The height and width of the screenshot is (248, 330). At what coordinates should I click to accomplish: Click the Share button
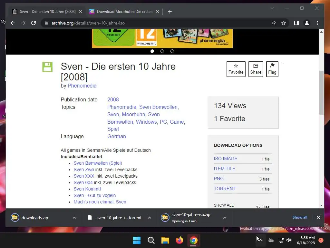[x=256, y=69]
